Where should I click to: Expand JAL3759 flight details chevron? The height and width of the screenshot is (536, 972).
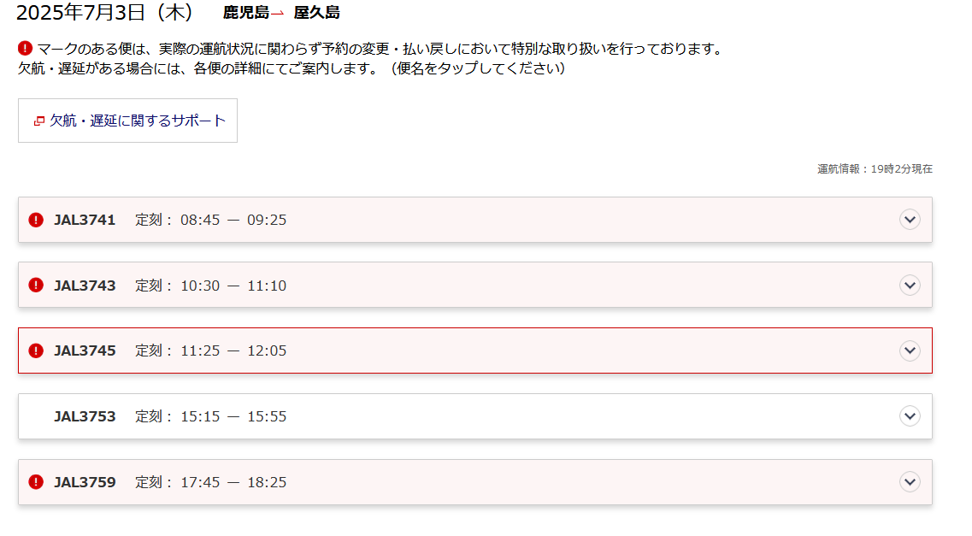(910, 482)
